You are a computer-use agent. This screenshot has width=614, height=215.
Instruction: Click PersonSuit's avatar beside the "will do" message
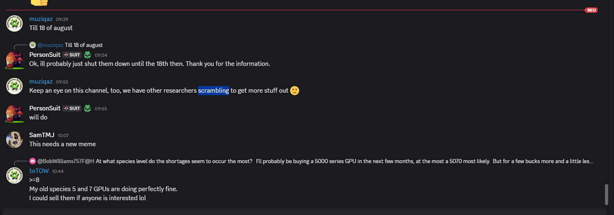[14, 113]
